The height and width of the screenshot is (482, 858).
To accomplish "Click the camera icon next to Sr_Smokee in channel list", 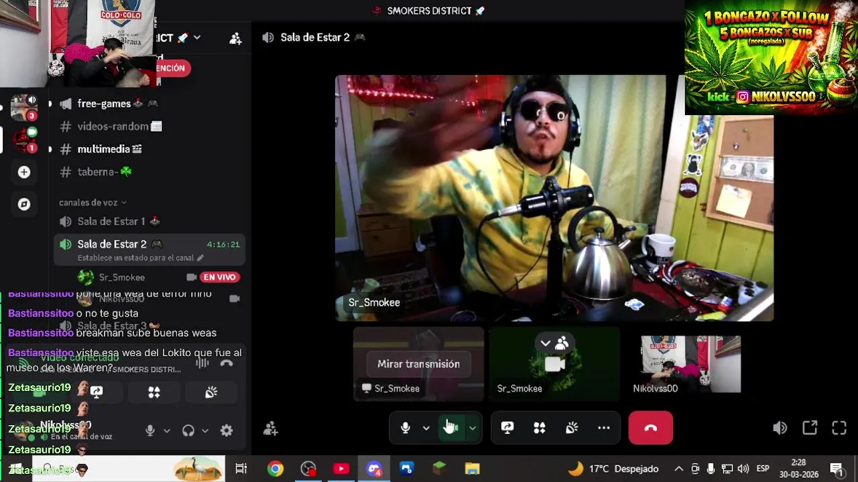I will click(192, 277).
